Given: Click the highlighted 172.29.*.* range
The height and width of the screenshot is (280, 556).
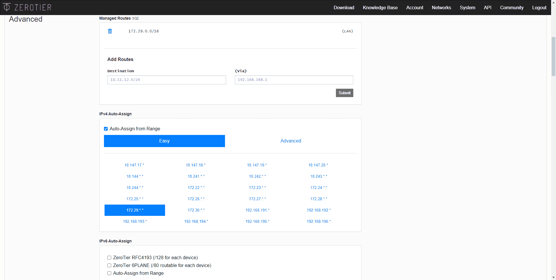Looking at the screenshot, I should pyautogui.click(x=135, y=210).
